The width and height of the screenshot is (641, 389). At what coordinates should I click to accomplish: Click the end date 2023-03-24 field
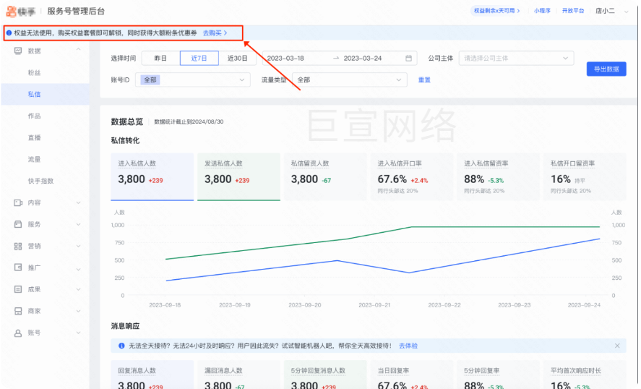tap(363, 58)
